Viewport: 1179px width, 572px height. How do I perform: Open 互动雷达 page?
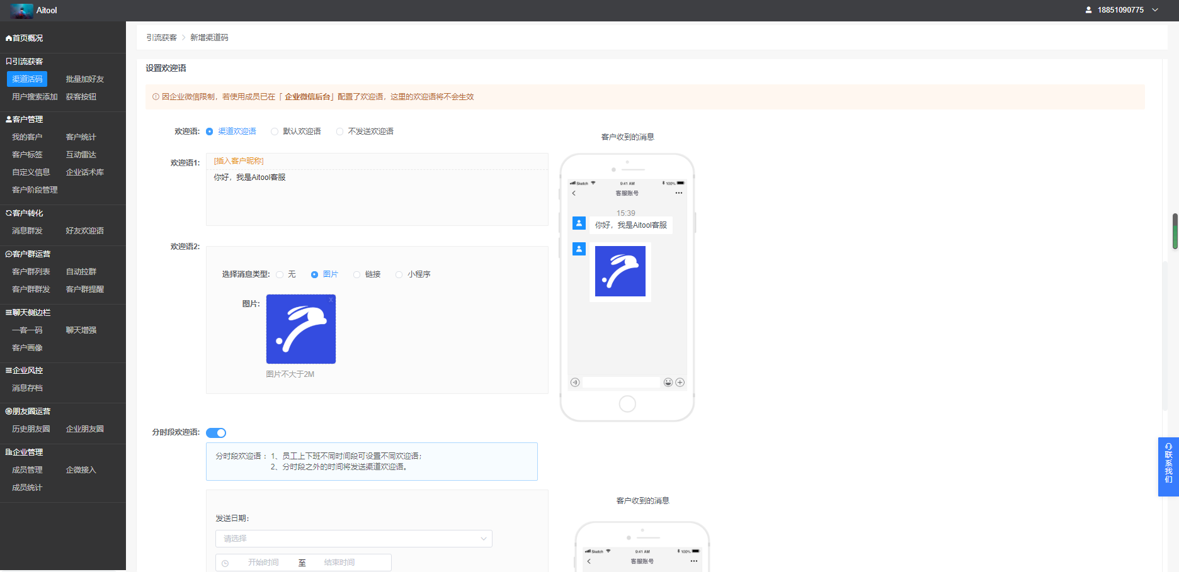(81, 155)
